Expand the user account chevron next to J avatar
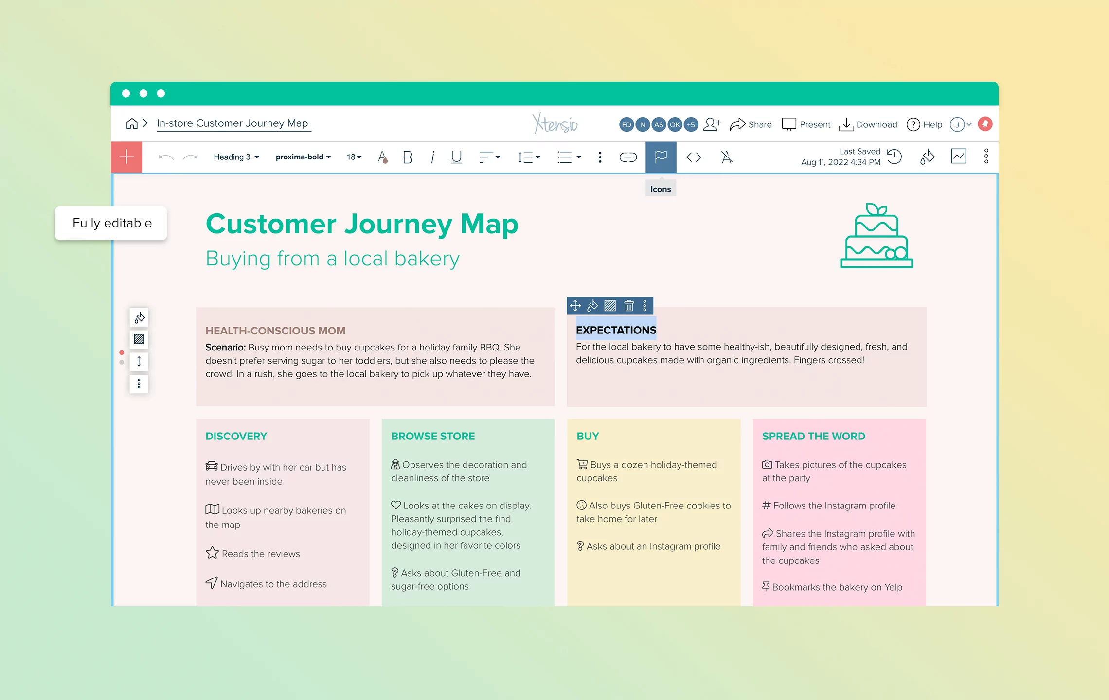 point(968,124)
